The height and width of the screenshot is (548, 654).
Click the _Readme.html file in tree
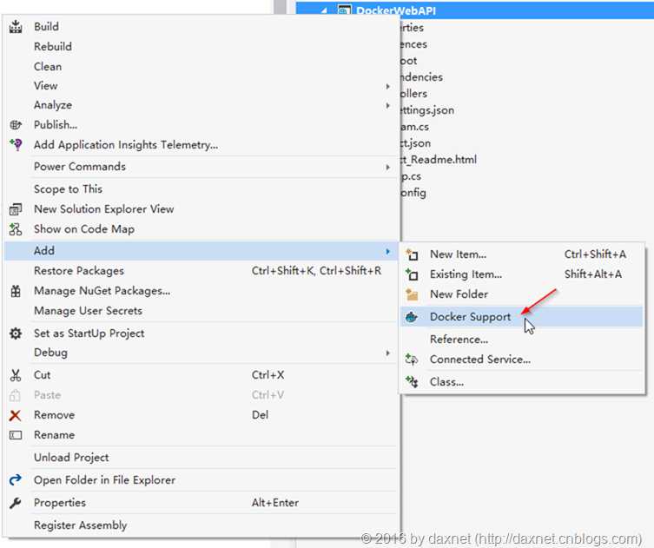pyautogui.click(x=439, y=160)
